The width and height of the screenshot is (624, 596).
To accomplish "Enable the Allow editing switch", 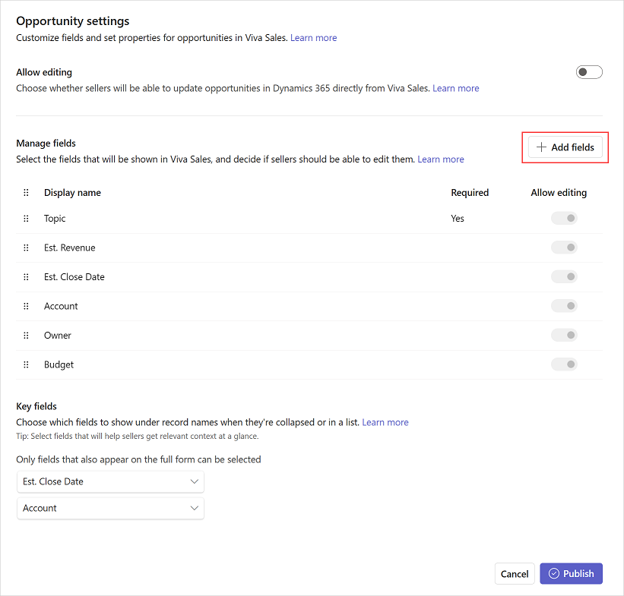I will (589, 71).
